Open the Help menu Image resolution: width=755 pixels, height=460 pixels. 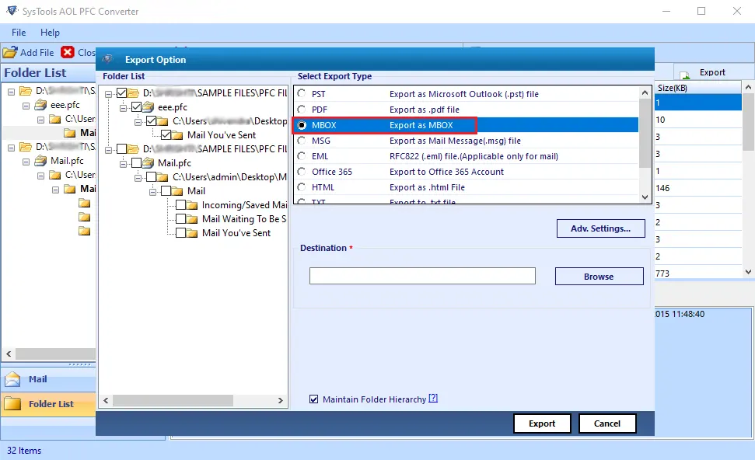coord(50,32)
